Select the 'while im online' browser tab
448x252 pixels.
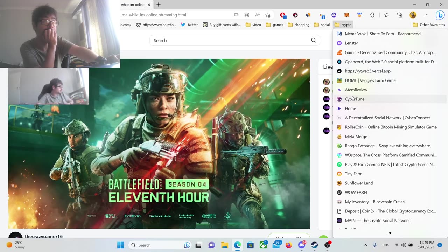pos(136,5)
